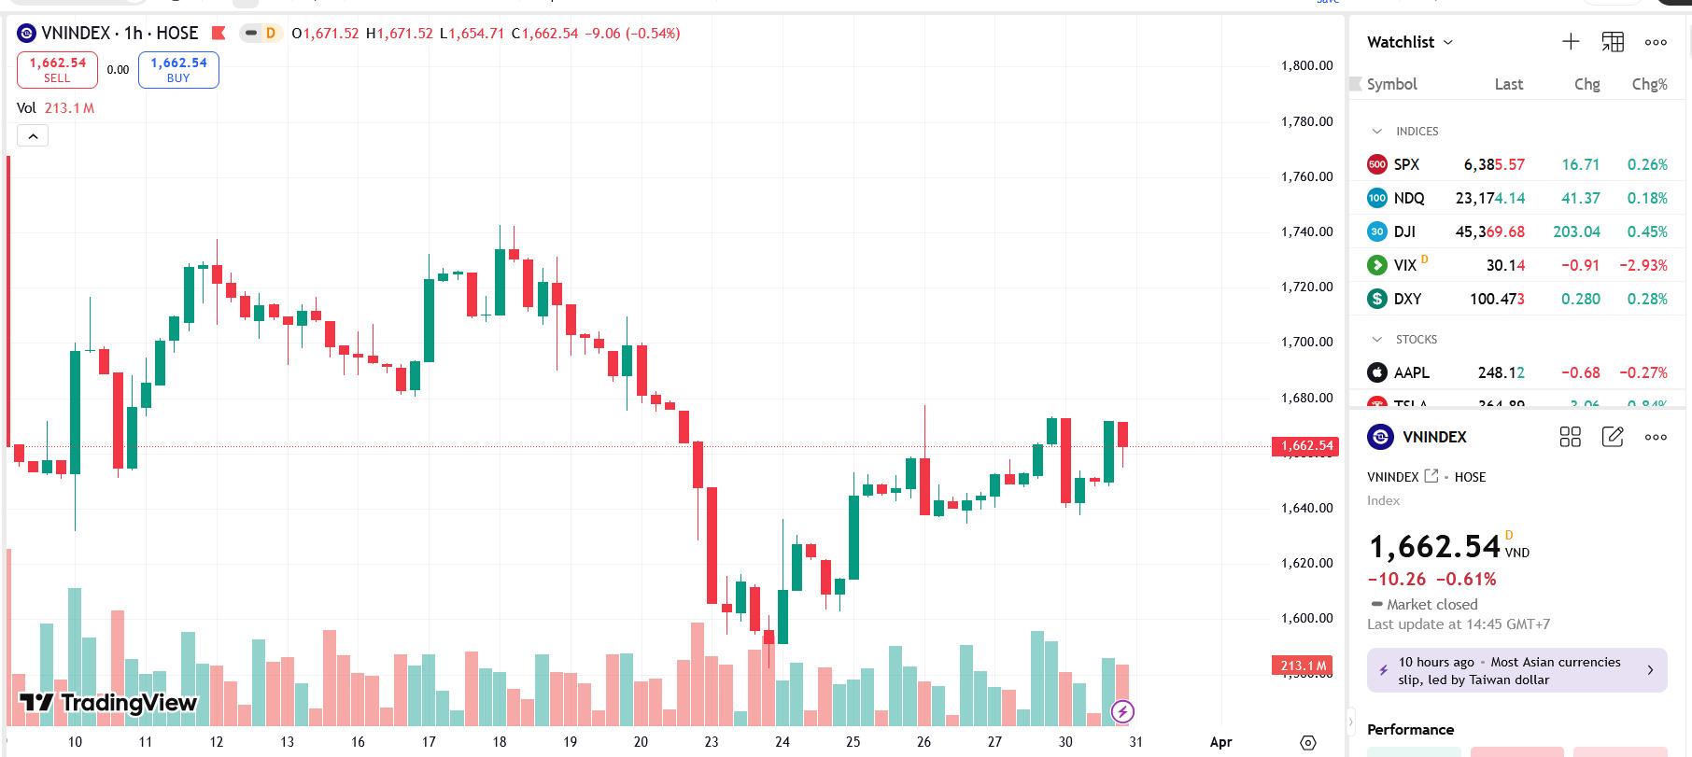
Task: Click the market status D pill in legend
Action: point(261,34)
